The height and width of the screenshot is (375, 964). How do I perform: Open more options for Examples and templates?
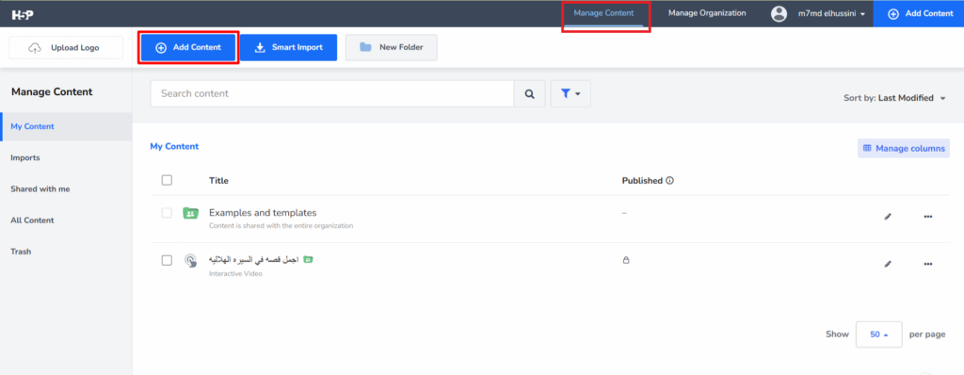coord(928,217)
